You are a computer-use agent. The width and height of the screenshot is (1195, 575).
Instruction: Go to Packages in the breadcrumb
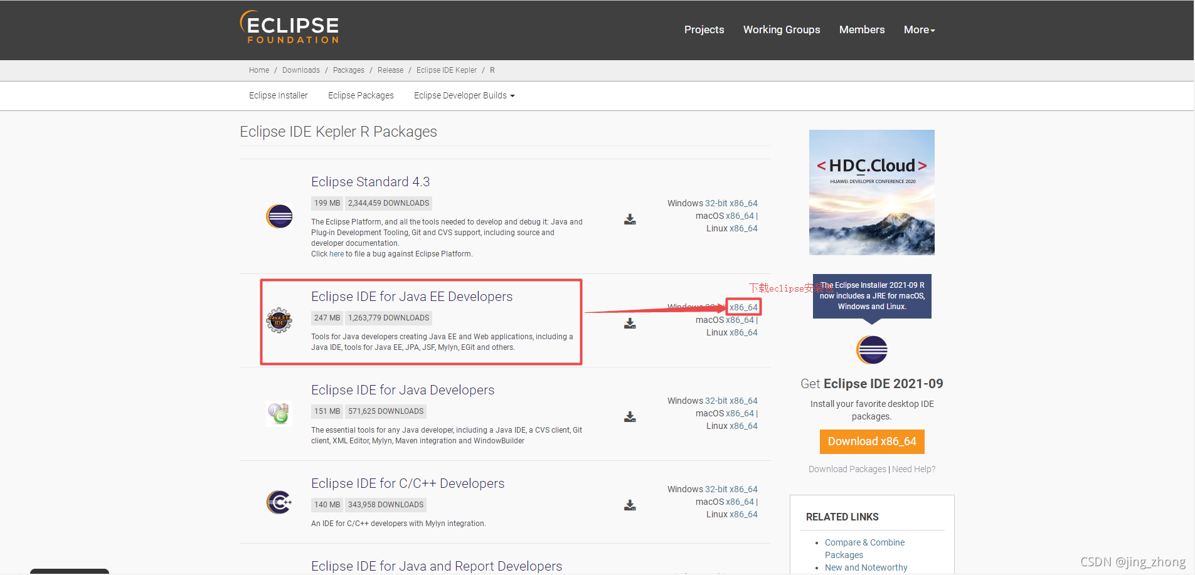[x=349, y=70]
